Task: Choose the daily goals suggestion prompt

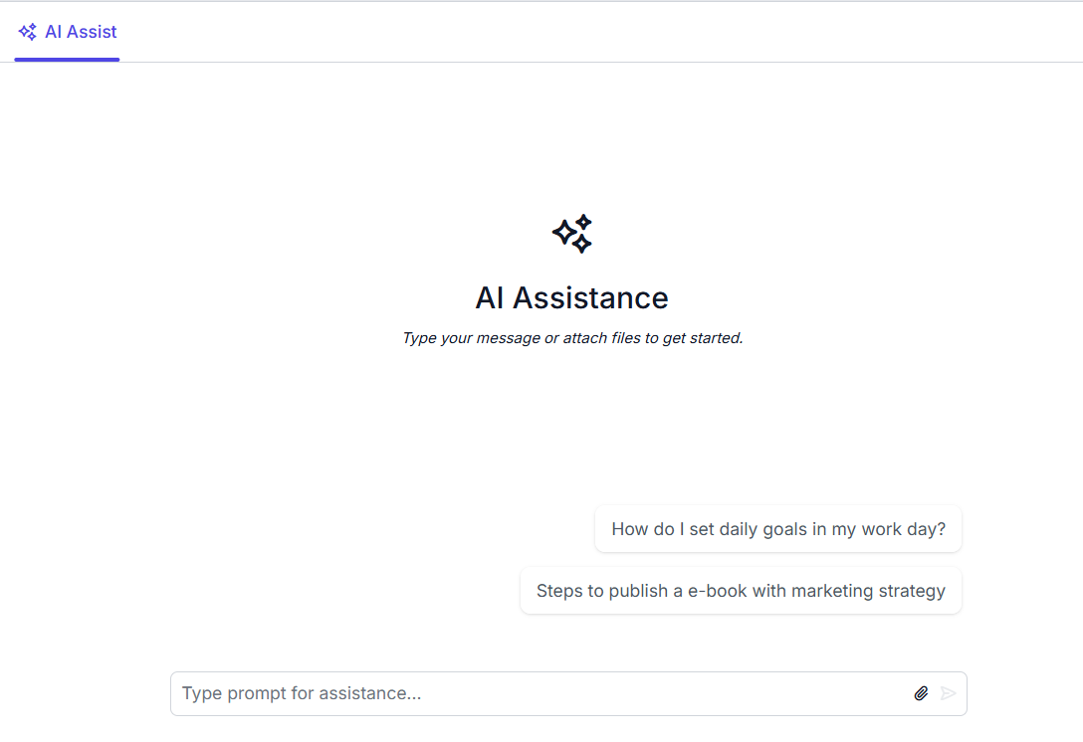Action: (778, 529)
